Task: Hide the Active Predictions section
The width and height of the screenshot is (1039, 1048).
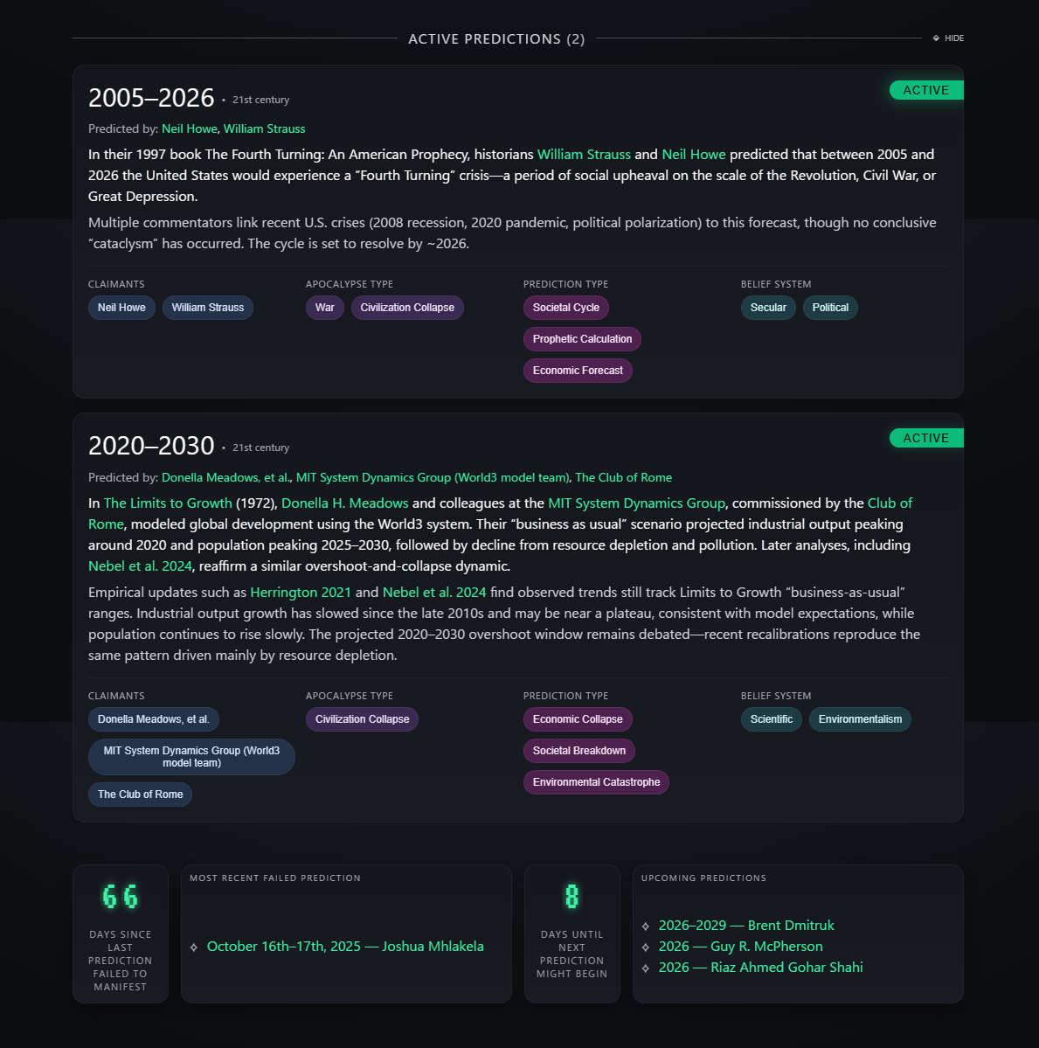Action: pyautogui.click(x=948, y=38)
